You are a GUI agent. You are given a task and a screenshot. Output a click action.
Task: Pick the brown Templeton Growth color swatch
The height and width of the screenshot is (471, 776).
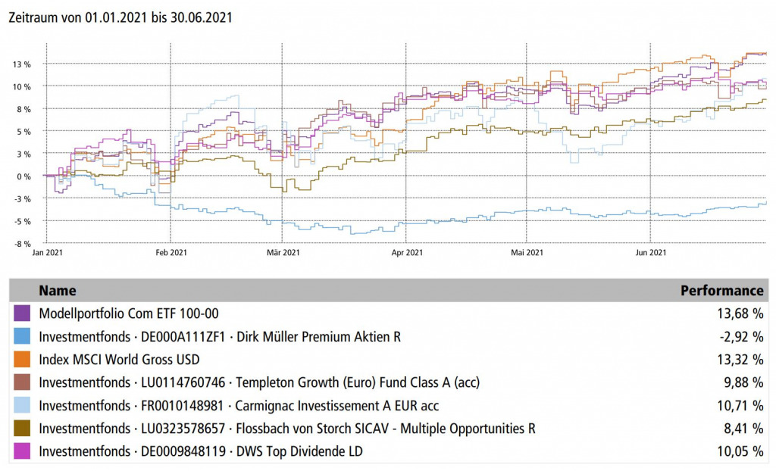coord(22,382)
